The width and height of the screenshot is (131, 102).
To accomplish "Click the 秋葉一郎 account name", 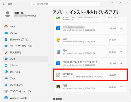I will tap(19, 13).
